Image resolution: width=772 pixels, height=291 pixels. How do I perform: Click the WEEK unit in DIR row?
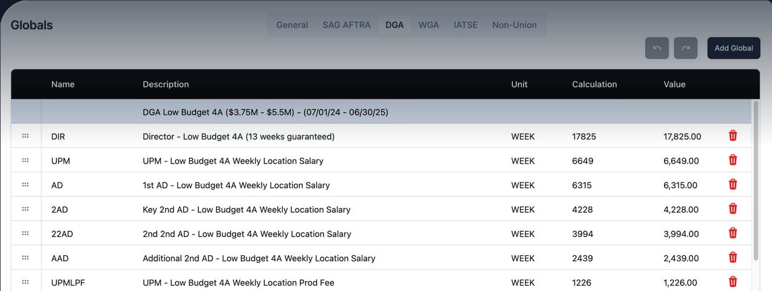point(523,136)
